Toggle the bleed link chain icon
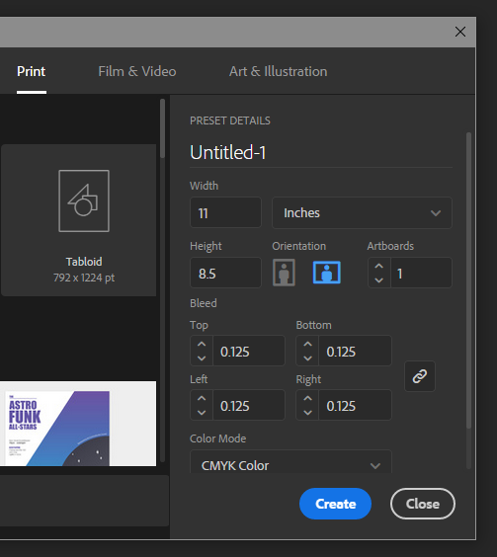The width and height of the screenshot is (497, 557). click(420, 376)
